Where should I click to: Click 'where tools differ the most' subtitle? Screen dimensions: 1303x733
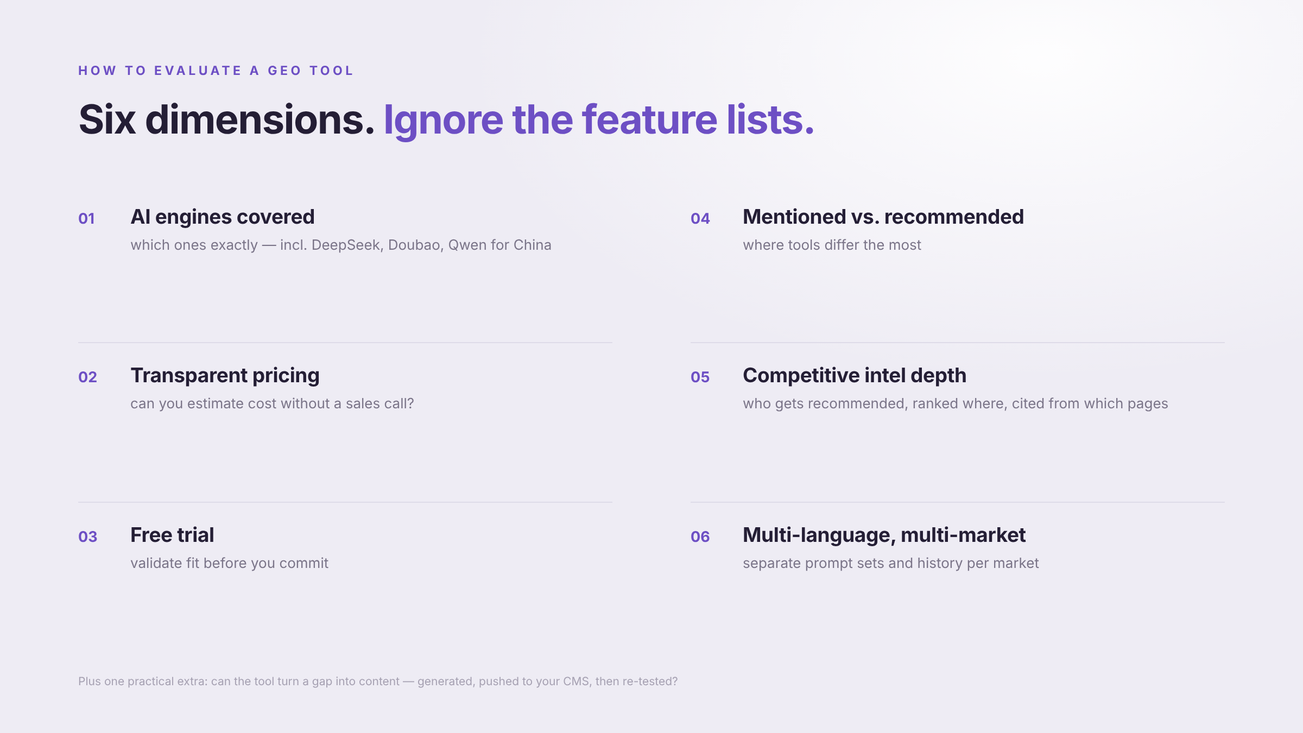click(x=832, y=245)
